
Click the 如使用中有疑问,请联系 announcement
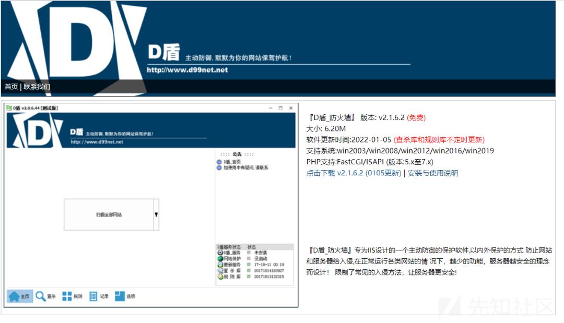click(x=245, y=168)
